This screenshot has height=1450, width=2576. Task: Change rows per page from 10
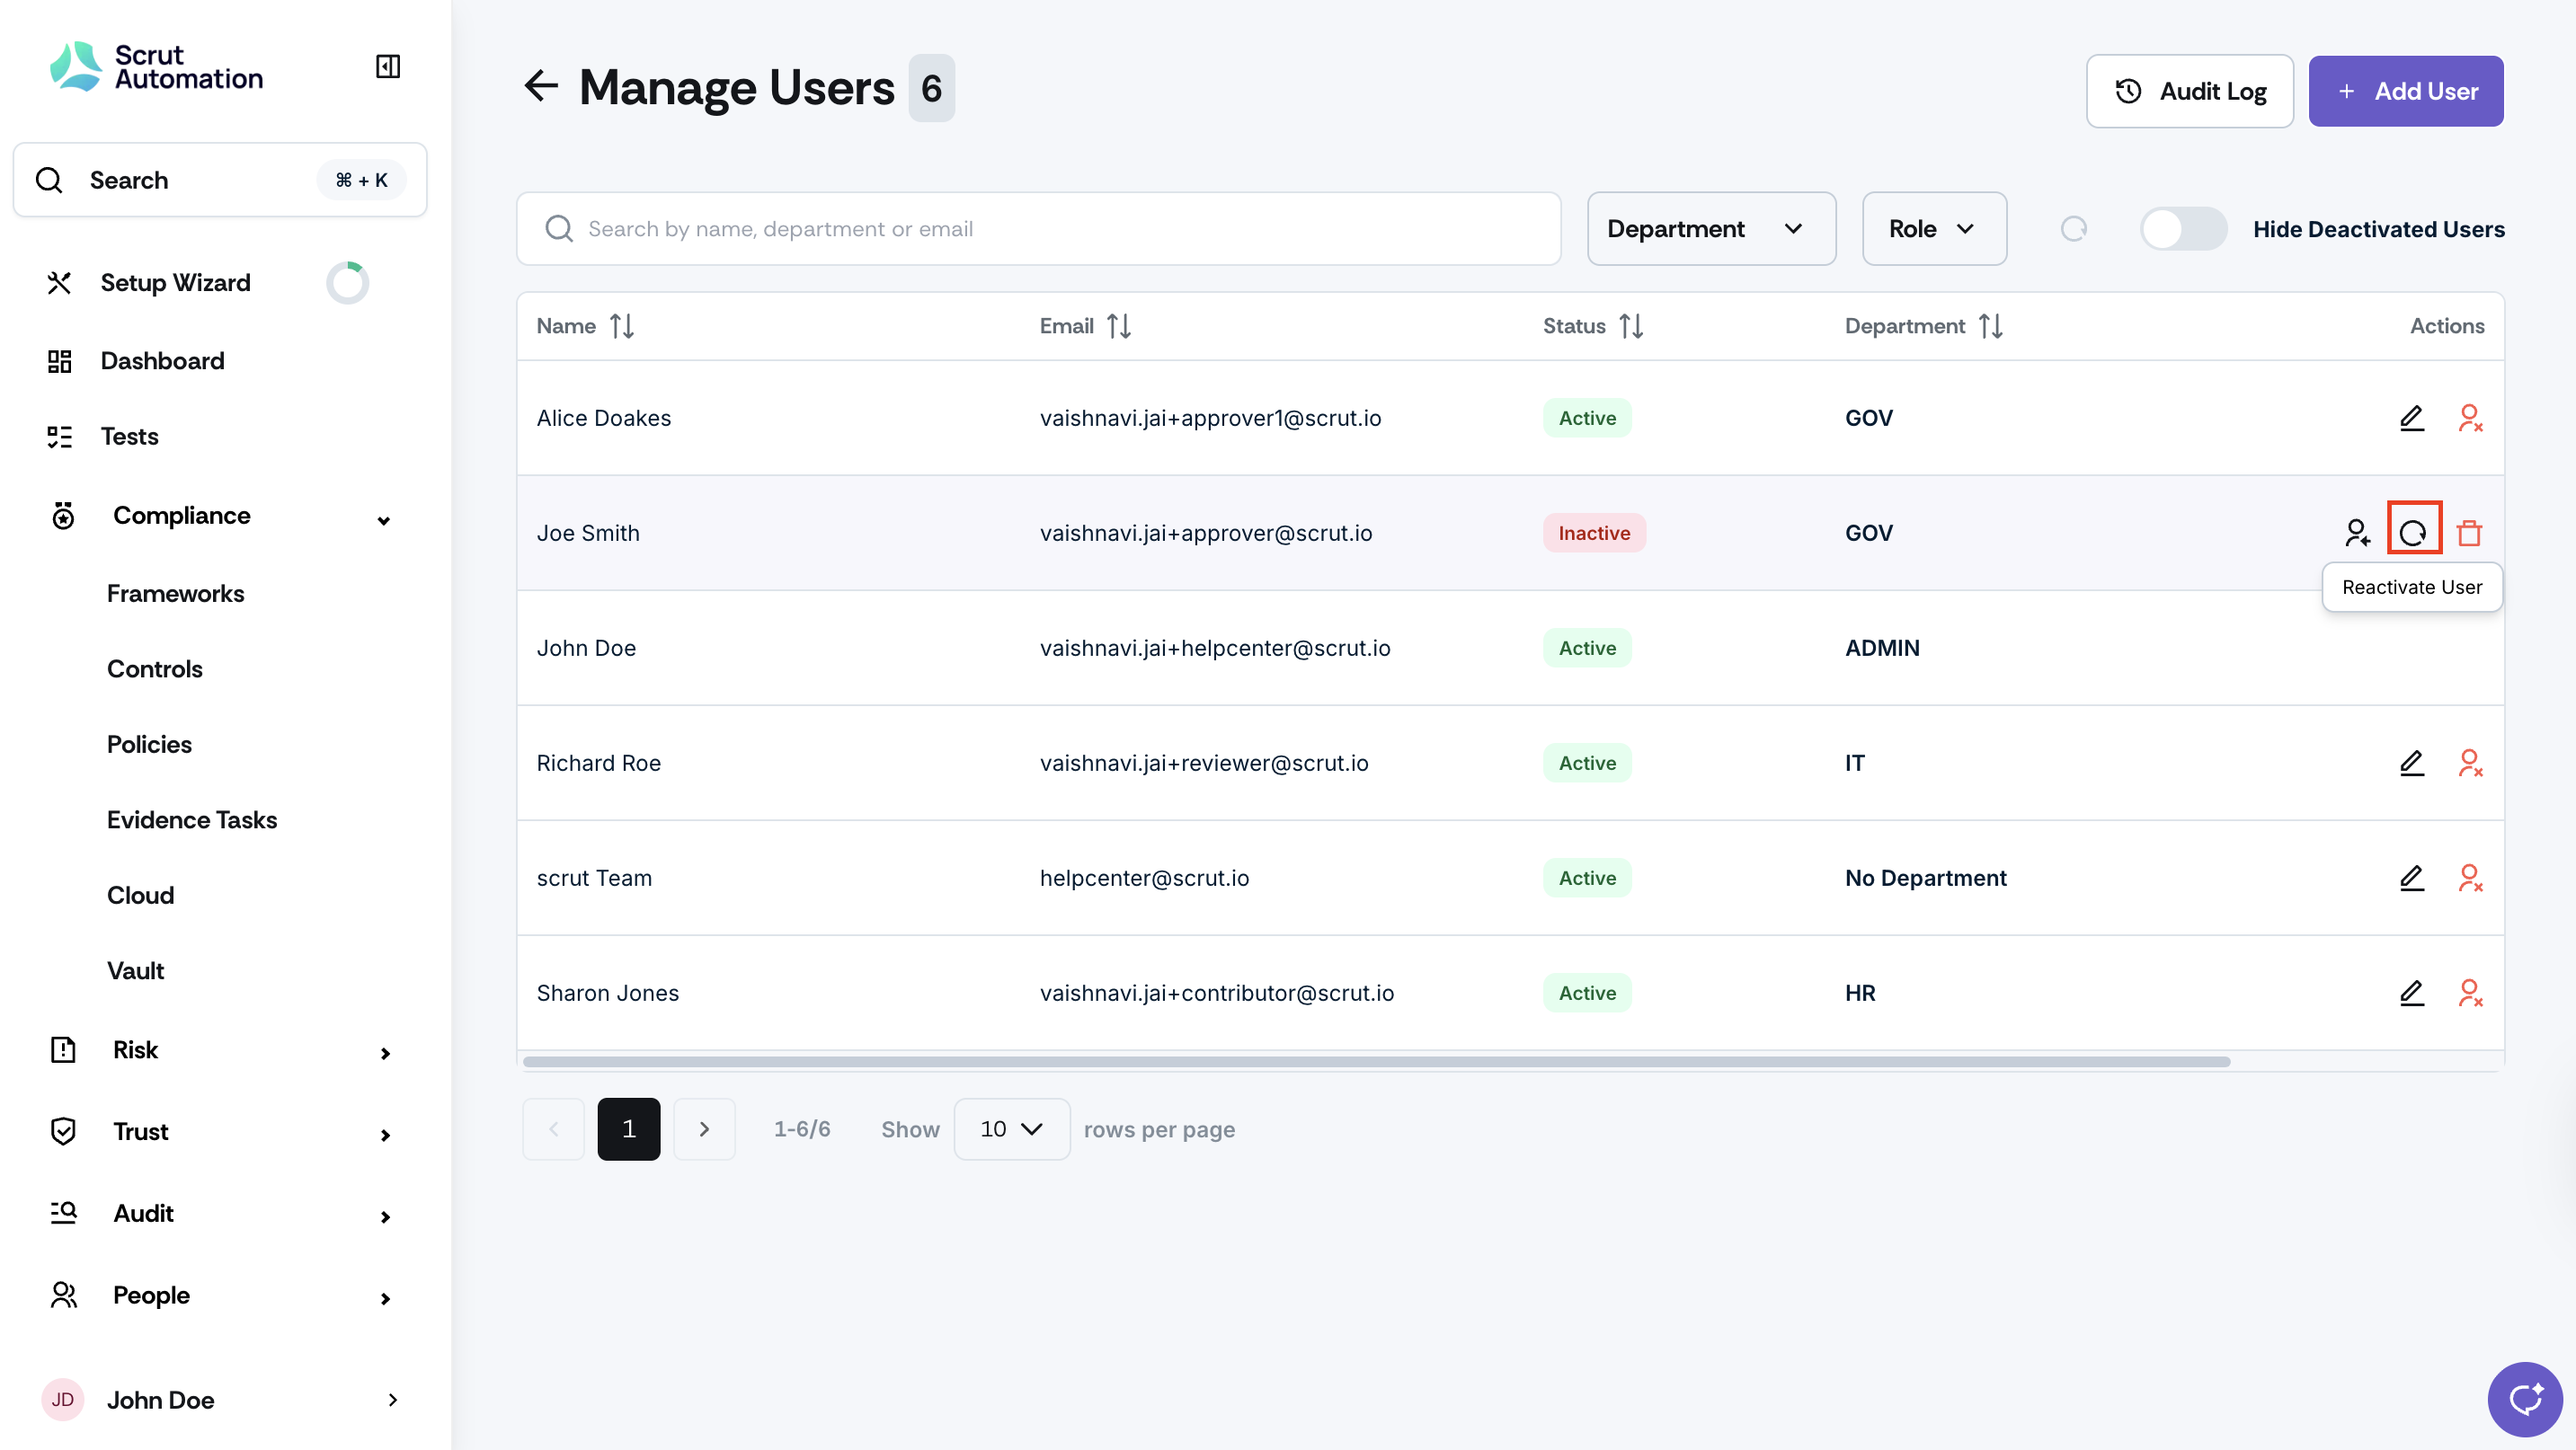pyautogui.click(x=1011, y=1128)
